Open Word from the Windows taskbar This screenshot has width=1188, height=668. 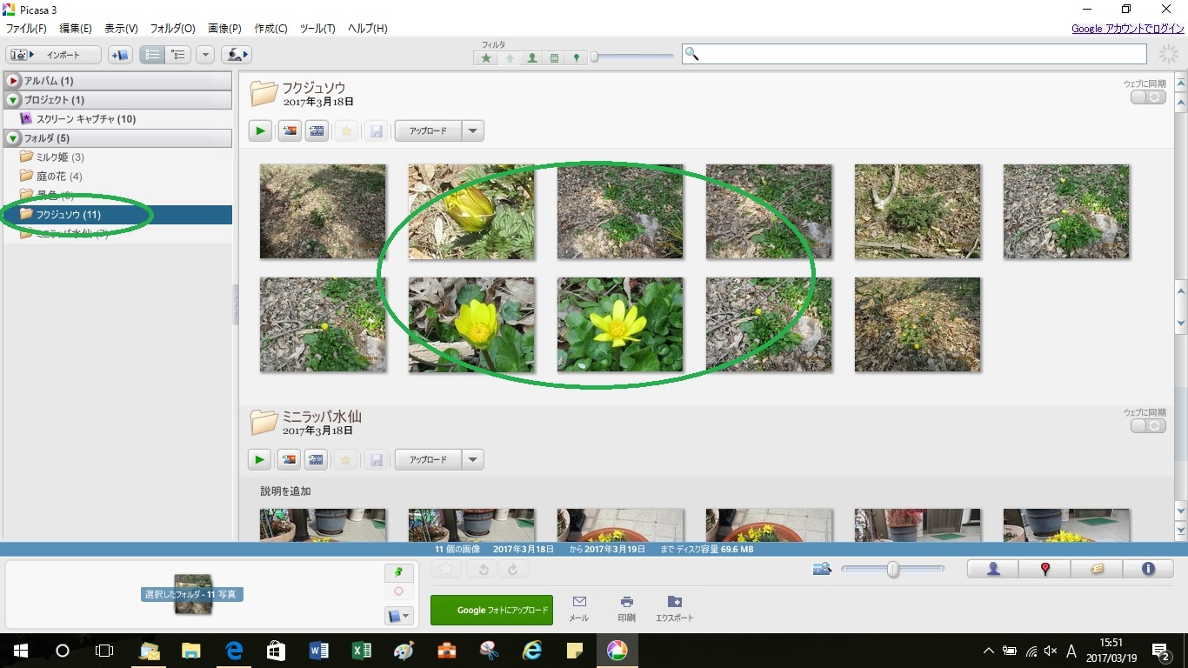[x=318, y=651]
